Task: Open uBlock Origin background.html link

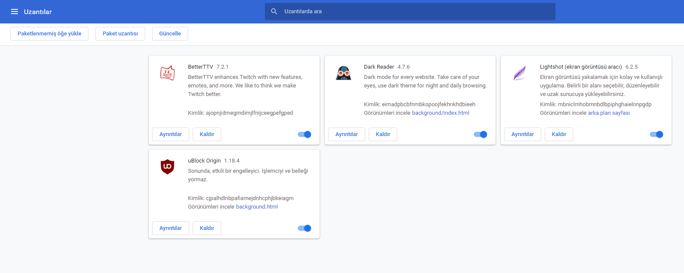Action: pyautogui.click(x=257, y=207)
